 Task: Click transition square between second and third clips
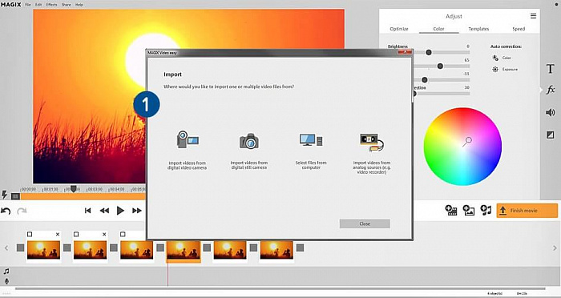[x=114, y=248]
